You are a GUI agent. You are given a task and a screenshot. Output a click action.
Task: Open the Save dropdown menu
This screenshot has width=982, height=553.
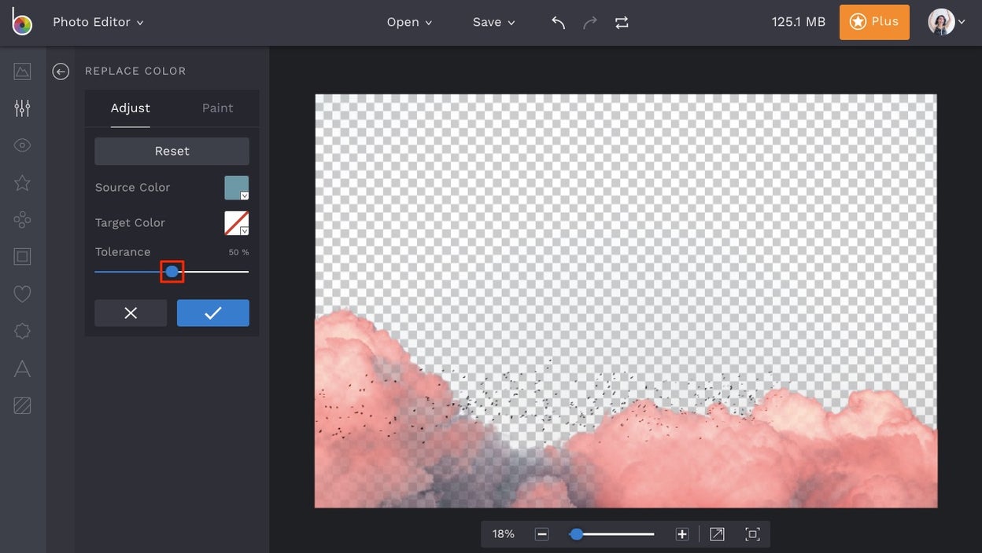(x=493, y=22)
